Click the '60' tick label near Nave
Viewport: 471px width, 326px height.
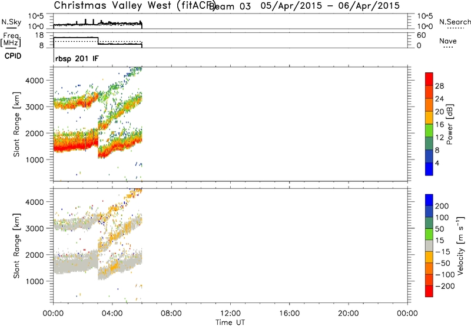[422, 35]
